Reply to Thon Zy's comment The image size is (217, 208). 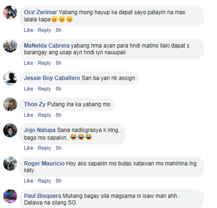[45, 115]
